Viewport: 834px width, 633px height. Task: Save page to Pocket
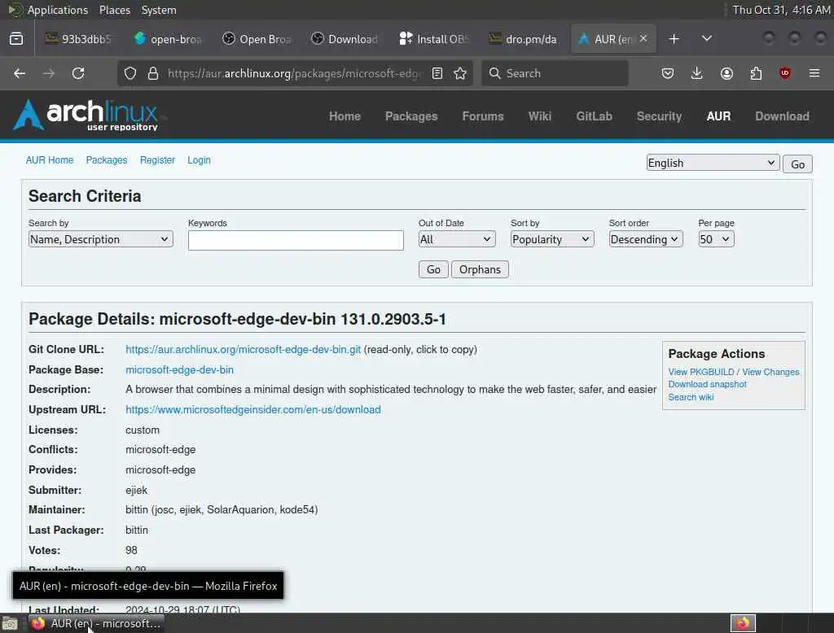point(668,73)
